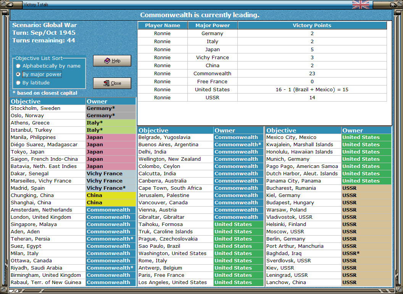This screenshot has height=294, width=403.
Task: Click Washington, United States objective
Action: pos(176,254)
